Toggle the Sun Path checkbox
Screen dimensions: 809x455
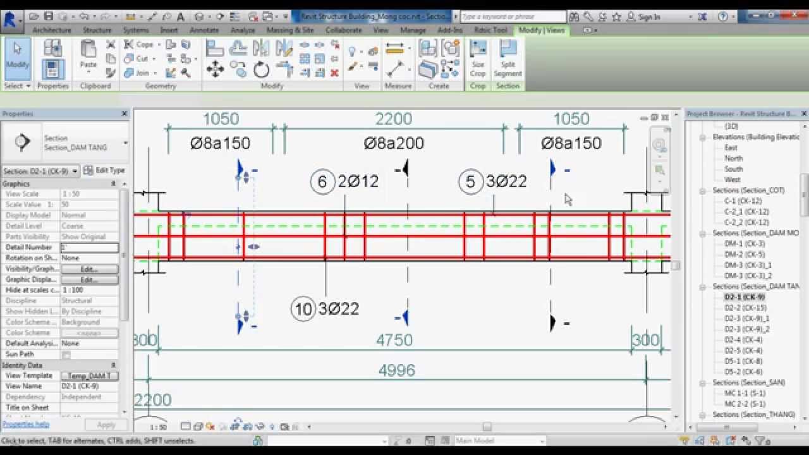66,355
